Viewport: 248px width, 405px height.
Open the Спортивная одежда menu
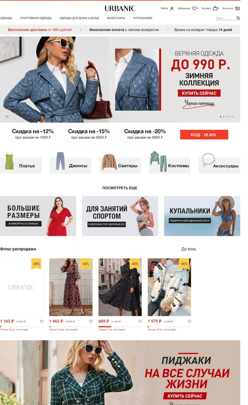click(x=36, y=18)
